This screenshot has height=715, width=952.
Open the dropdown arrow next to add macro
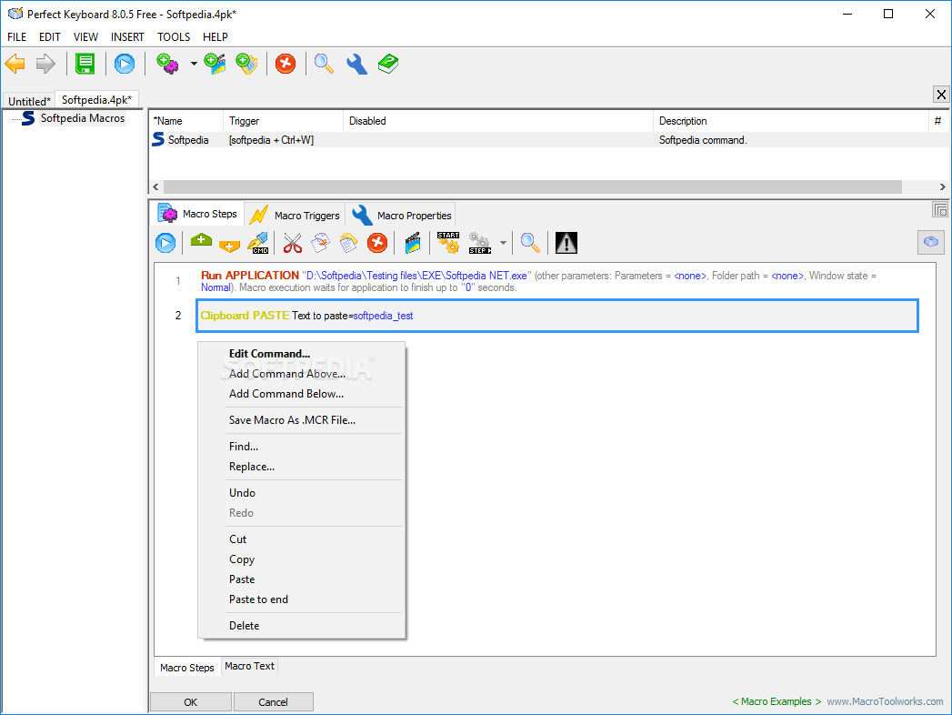point(194,64)
